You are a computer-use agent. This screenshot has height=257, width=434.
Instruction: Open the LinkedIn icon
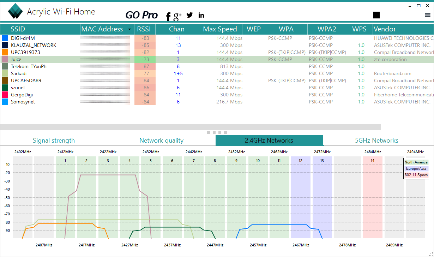[x=201, y=15]
